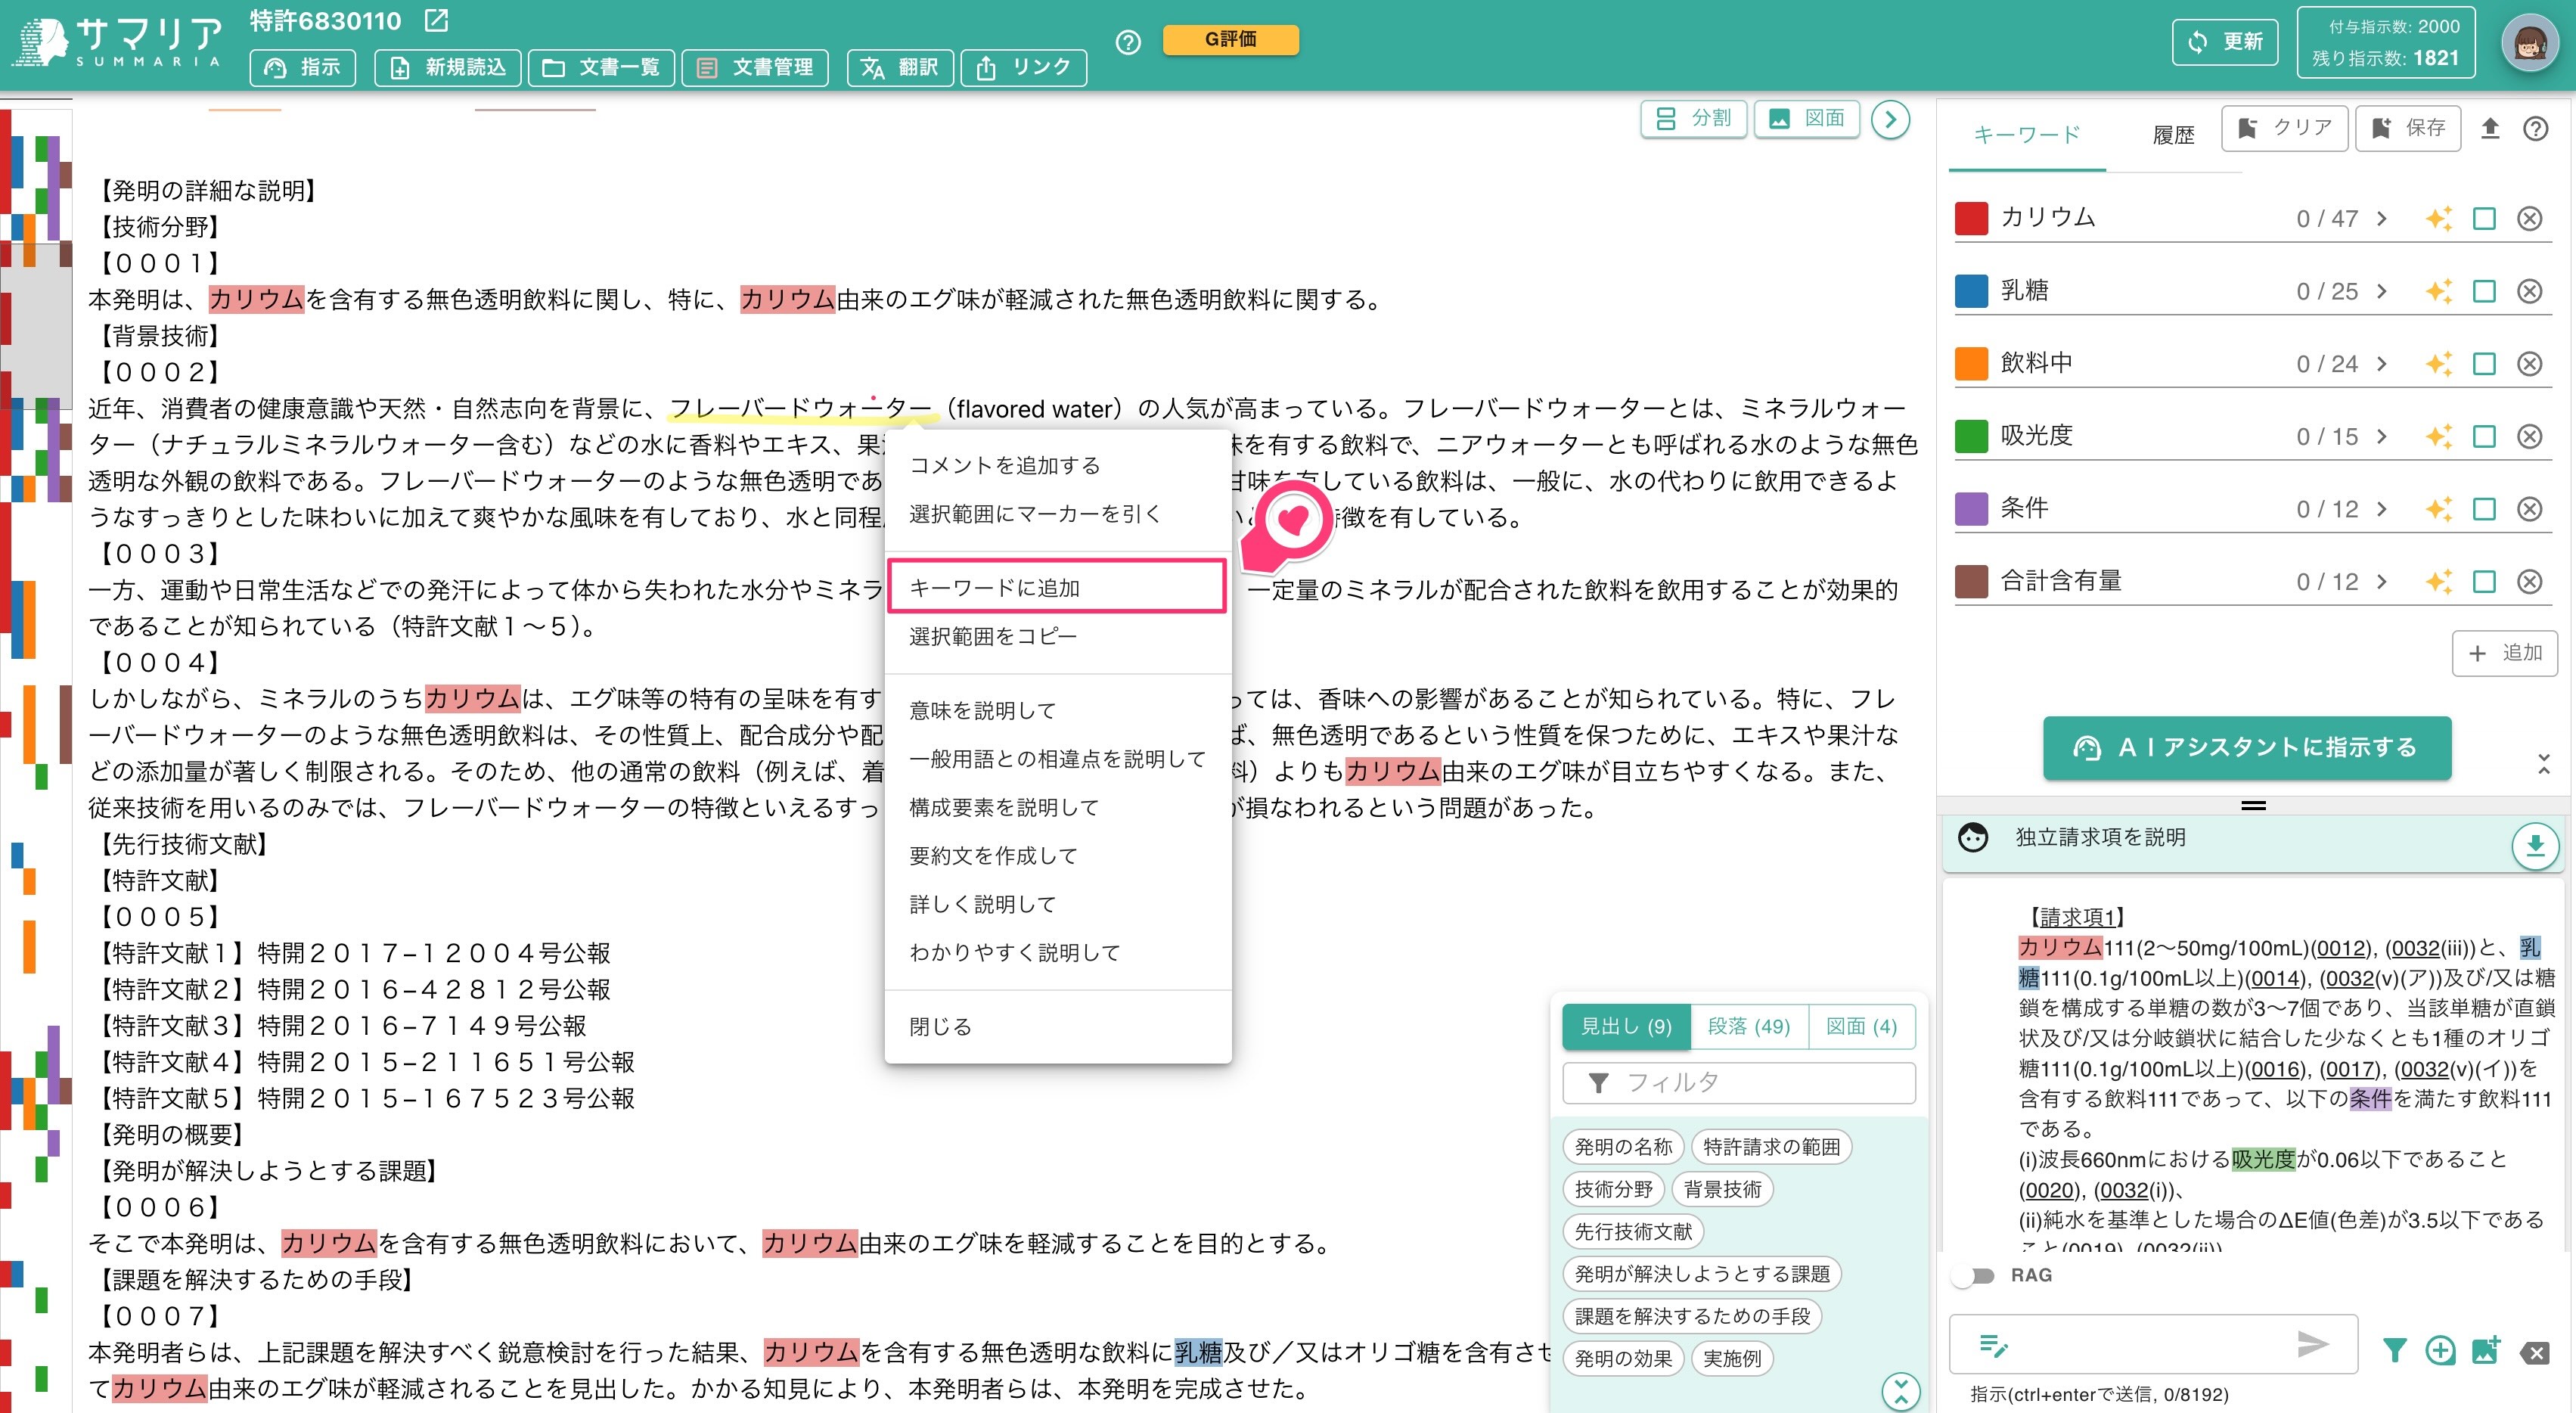Viewport: 2576px width, 1413px height.
Task: Remove the 合計含有量 keyword with X icon
Action: tap(2529, 581)
